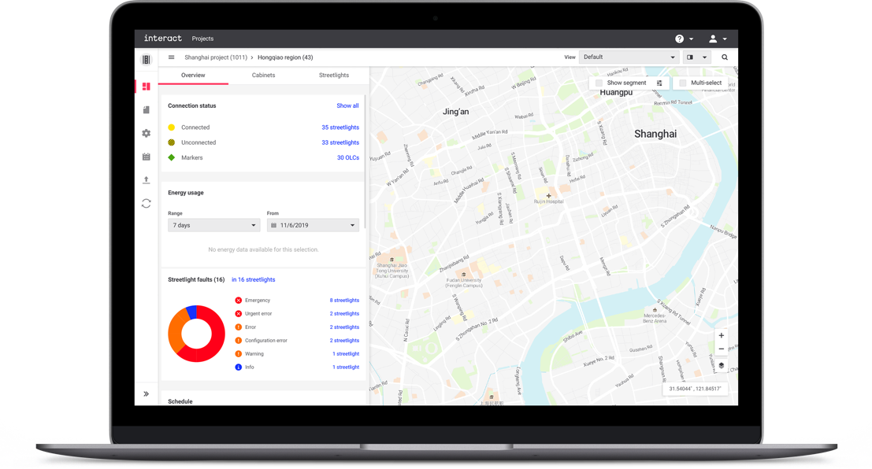Go to Shanghai project (1011) breadcrumb
872x469 pixels.
click(x=216, y=57)
